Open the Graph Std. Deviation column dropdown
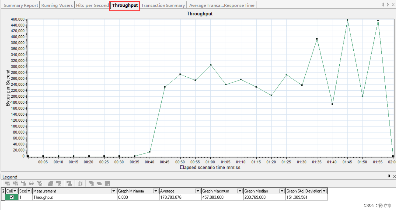Image resolution: width=396 pixels, height=210 pixels. click(324, 191)
